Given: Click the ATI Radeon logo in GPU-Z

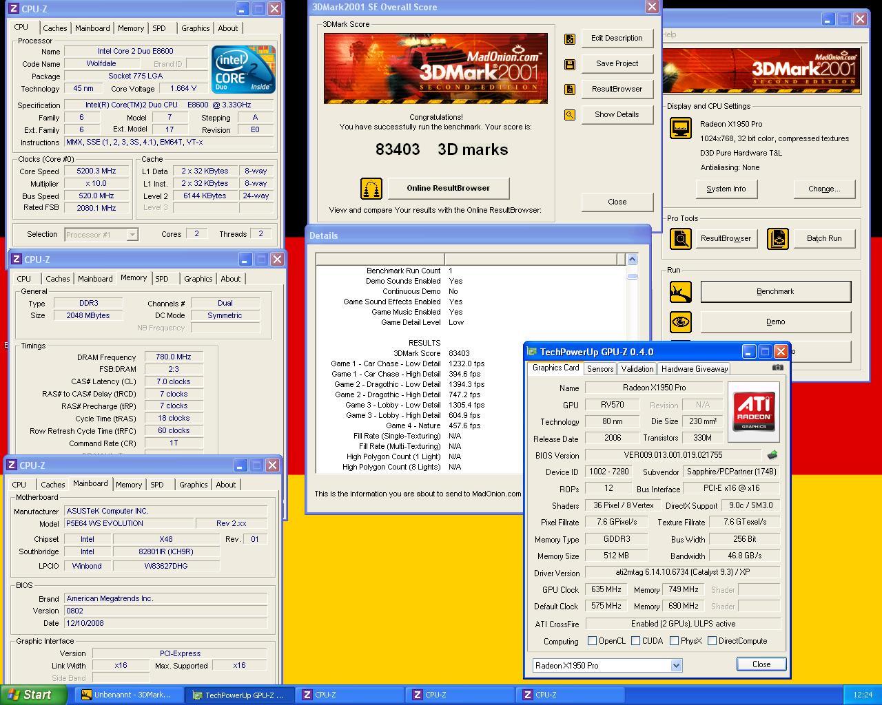Looking at the screenshot, I should [x=753, y=412].
